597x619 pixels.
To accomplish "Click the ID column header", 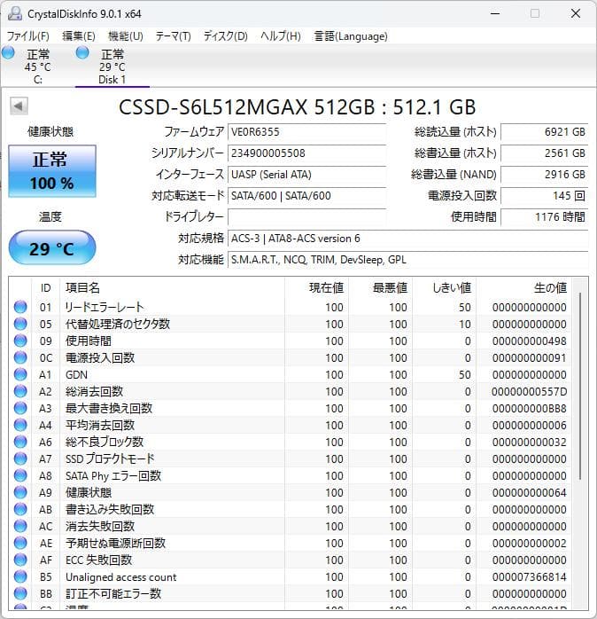I will point(46,288).
